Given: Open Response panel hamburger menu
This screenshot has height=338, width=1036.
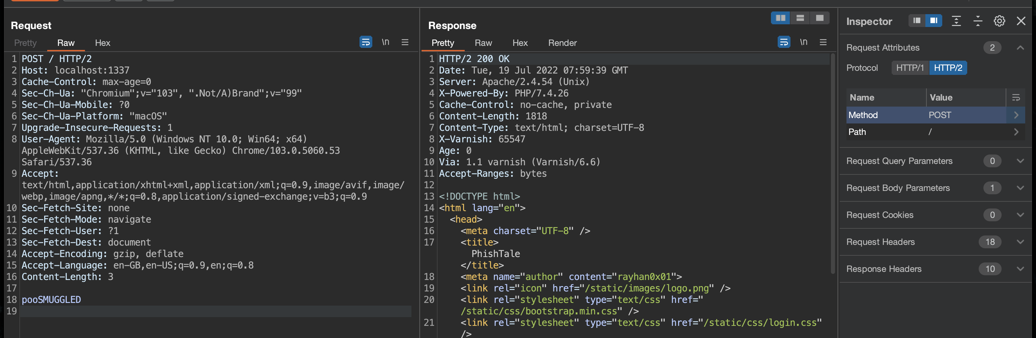Looking at the screenshot, I should 823,42.
